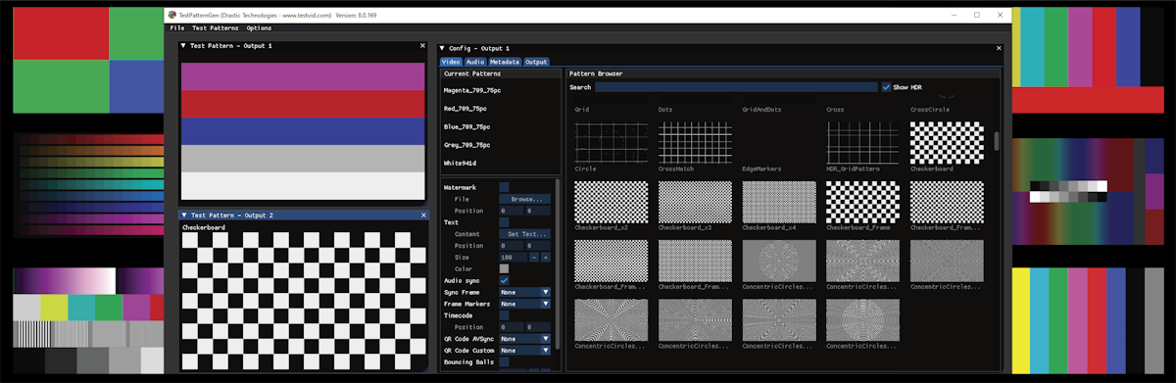
Task: Click the Output 2 checkerboard preview
Action: click(305, 302)
